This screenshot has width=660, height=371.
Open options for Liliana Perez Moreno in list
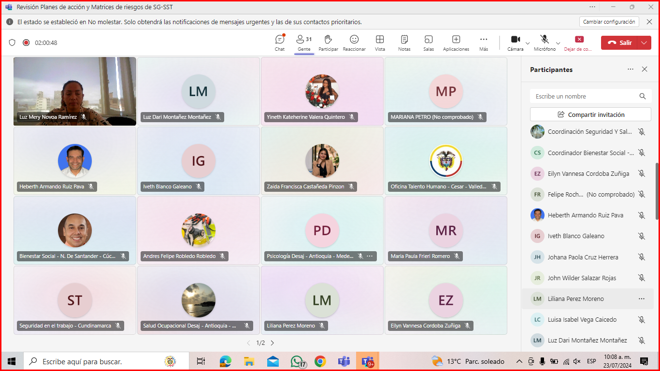pyautogui.click(x=642, y=299)
